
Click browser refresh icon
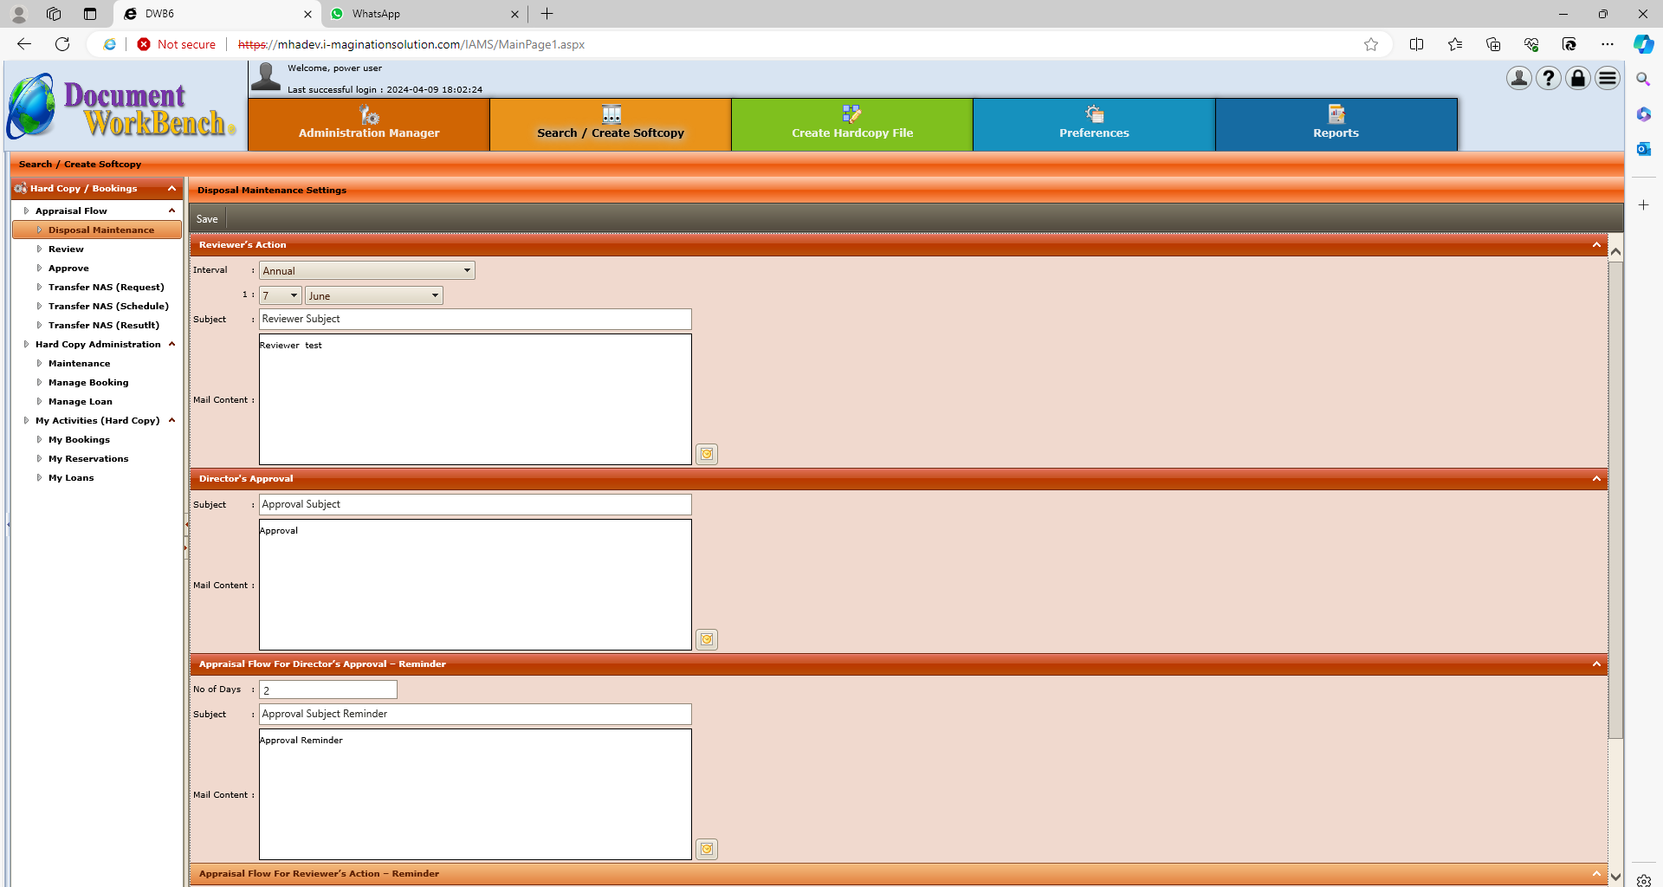coord(62,44)
